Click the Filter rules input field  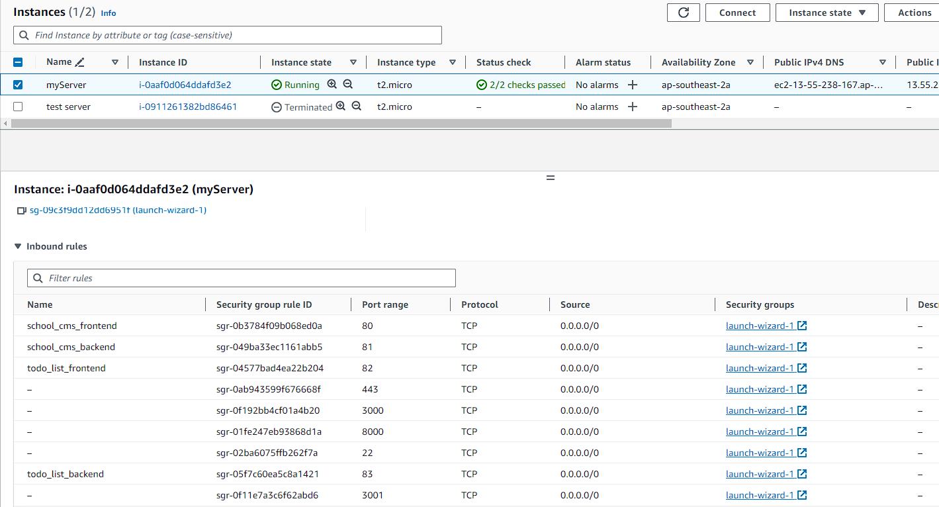[242, 278]
